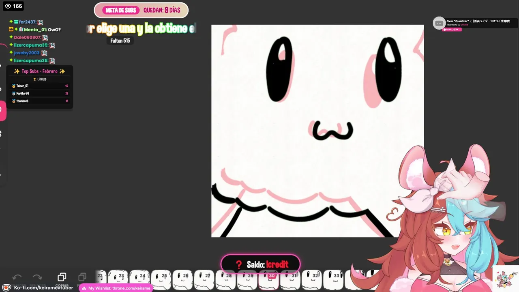Click the themacch leaderboard row

pos(40,101)
